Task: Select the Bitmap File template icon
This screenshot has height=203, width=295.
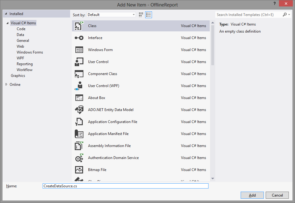Action: [78, 169]
